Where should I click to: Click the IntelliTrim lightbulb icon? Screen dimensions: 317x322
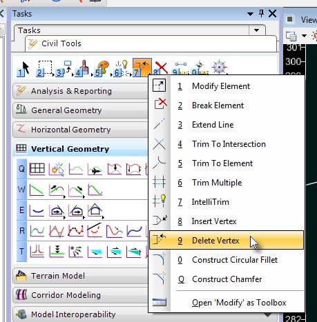(x=160, y=201)
